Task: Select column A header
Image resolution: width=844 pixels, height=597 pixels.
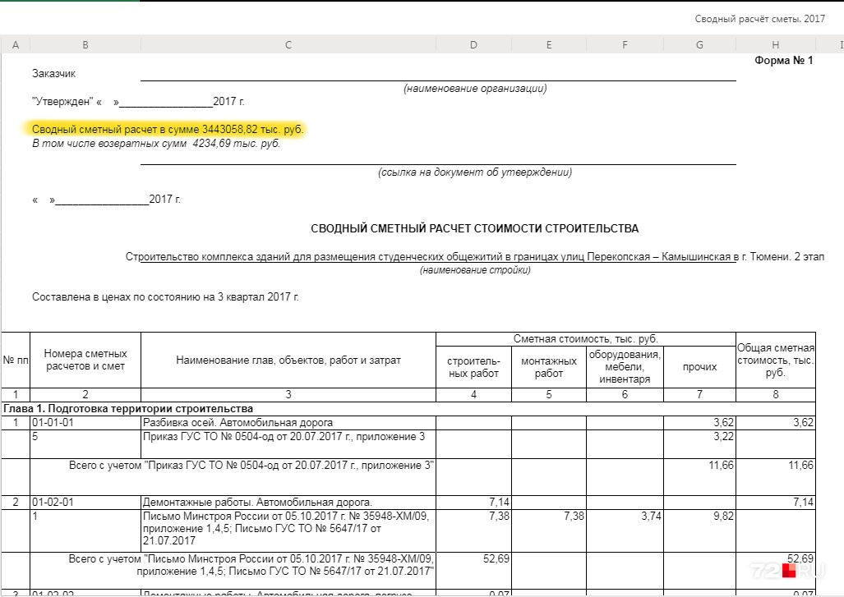Action: pos(16,44)
